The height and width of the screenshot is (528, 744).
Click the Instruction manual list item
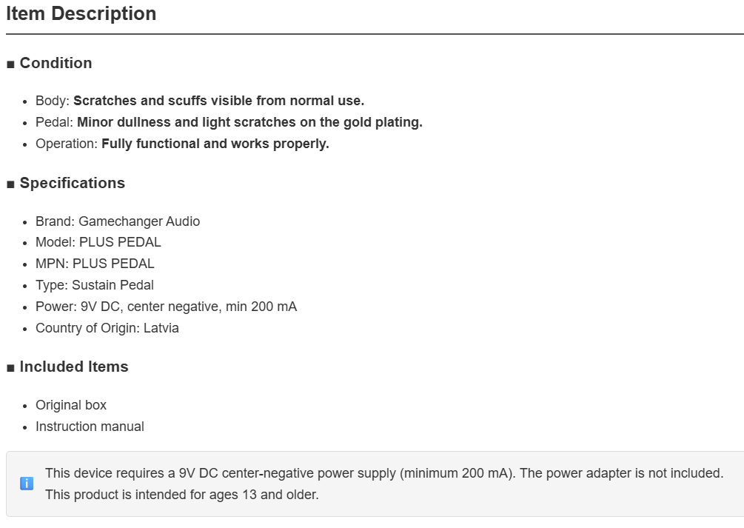(x=90, y=427)
